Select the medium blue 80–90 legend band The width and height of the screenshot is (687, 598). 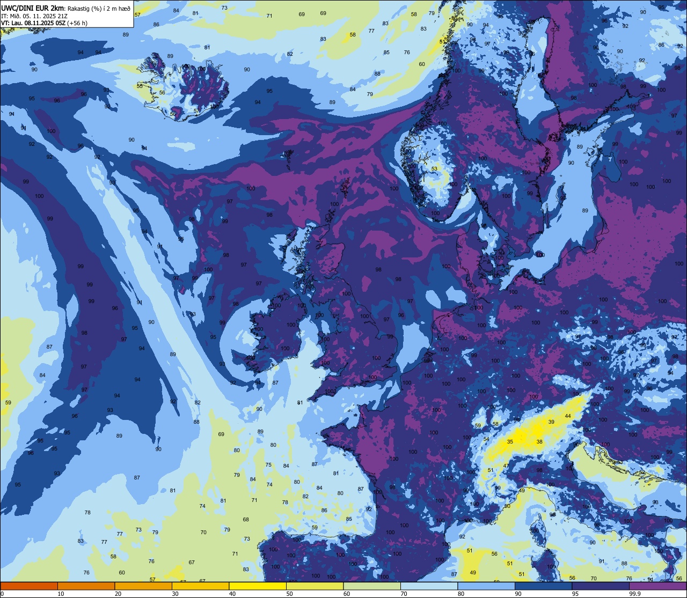486,586
